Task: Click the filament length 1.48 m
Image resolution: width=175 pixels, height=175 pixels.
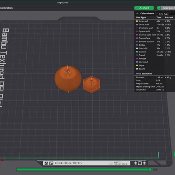Action: 159,77
